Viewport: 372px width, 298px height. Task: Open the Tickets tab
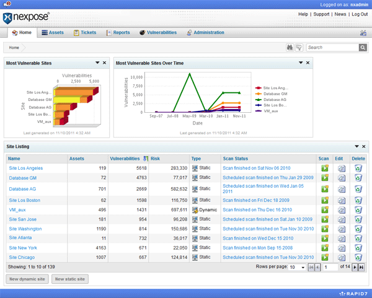[85, 33]
